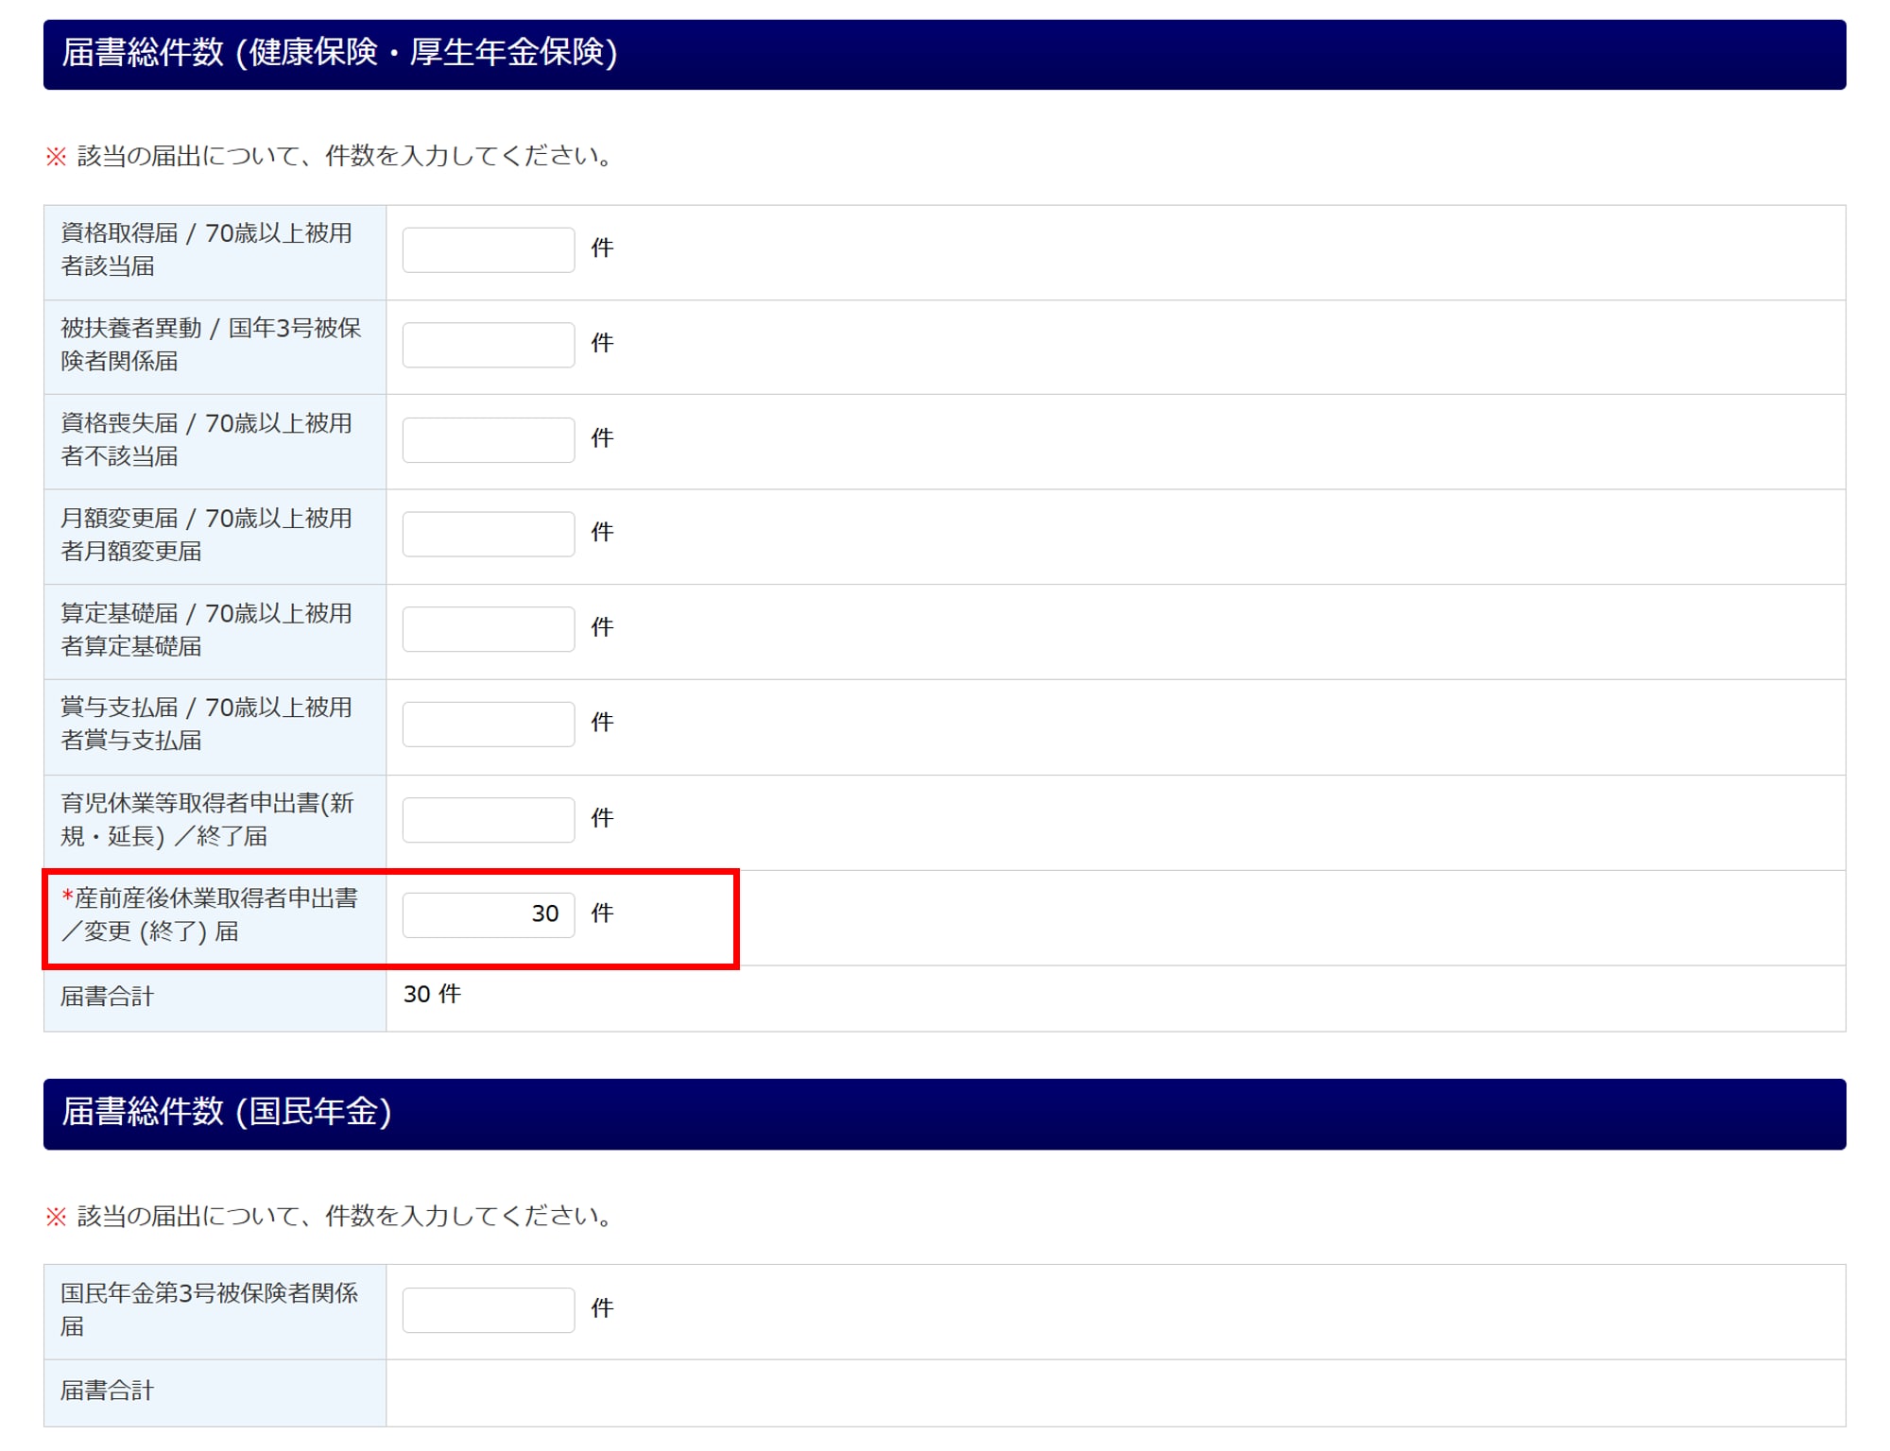
Task: Click the 届書総件数 (国民年金) header
Action: tap(227, 1112)
